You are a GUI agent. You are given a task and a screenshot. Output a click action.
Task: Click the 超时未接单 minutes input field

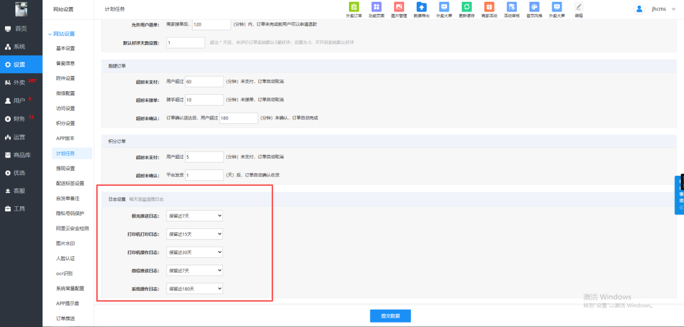click(204, 100)
